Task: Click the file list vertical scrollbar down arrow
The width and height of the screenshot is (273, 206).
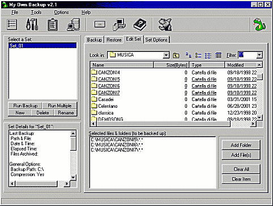Action: [259, 118]
